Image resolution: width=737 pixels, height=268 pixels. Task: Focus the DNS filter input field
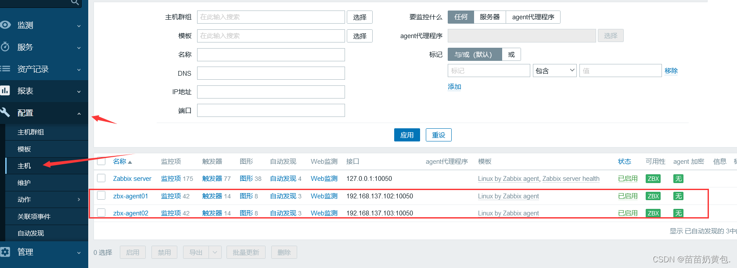[271, 73]
